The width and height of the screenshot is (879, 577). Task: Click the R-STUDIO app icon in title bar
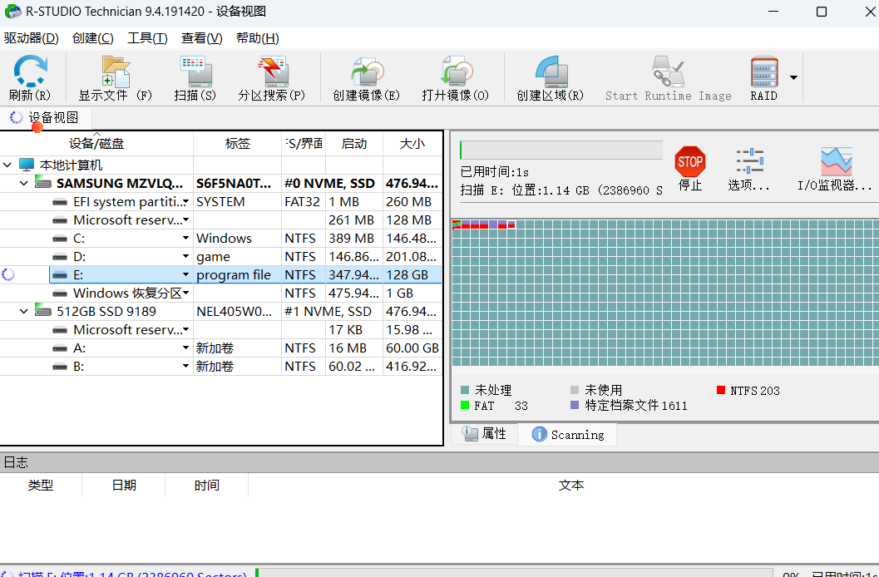click(x=12, y=11)
